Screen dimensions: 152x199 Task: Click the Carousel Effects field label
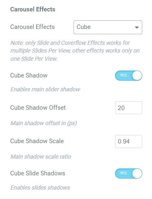pos(33,27)
